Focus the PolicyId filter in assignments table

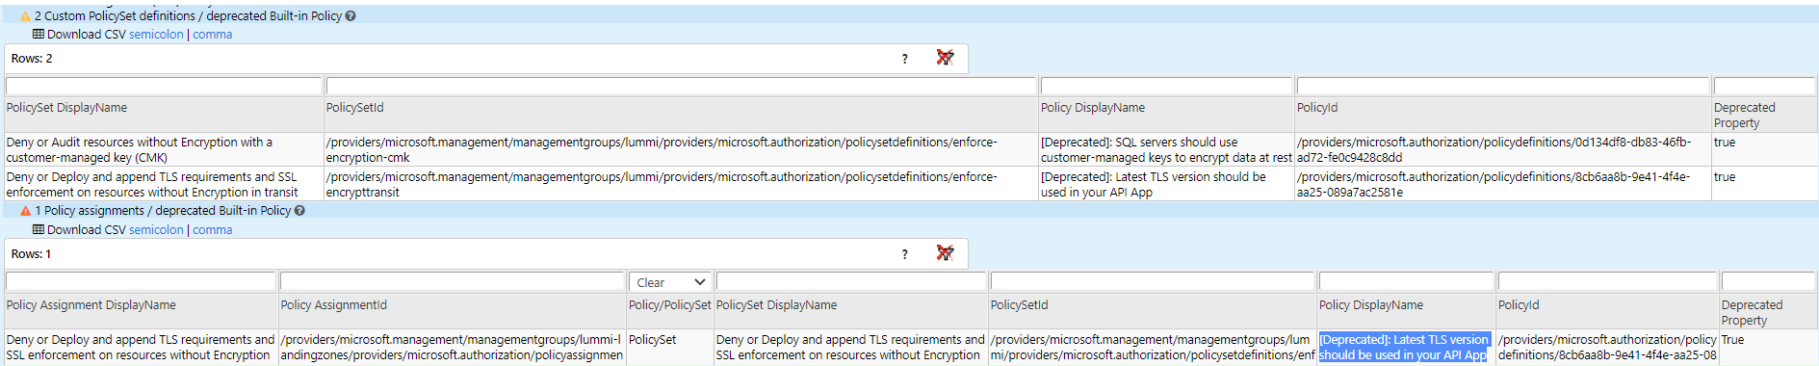[x=1607, y=281]
